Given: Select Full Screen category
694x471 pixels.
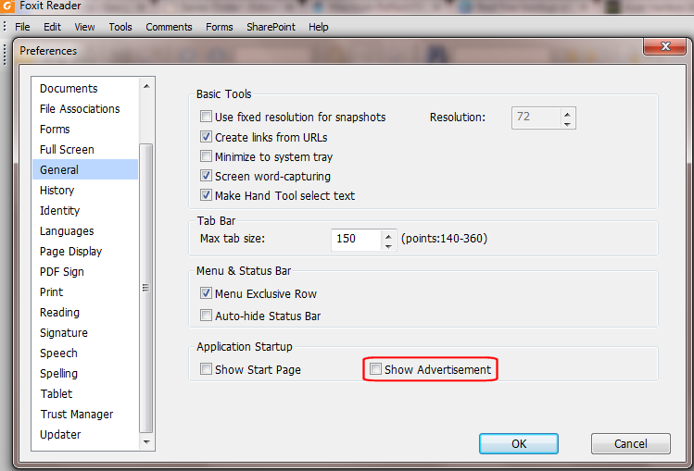Looking at the screenshot, I should [85, 149].
